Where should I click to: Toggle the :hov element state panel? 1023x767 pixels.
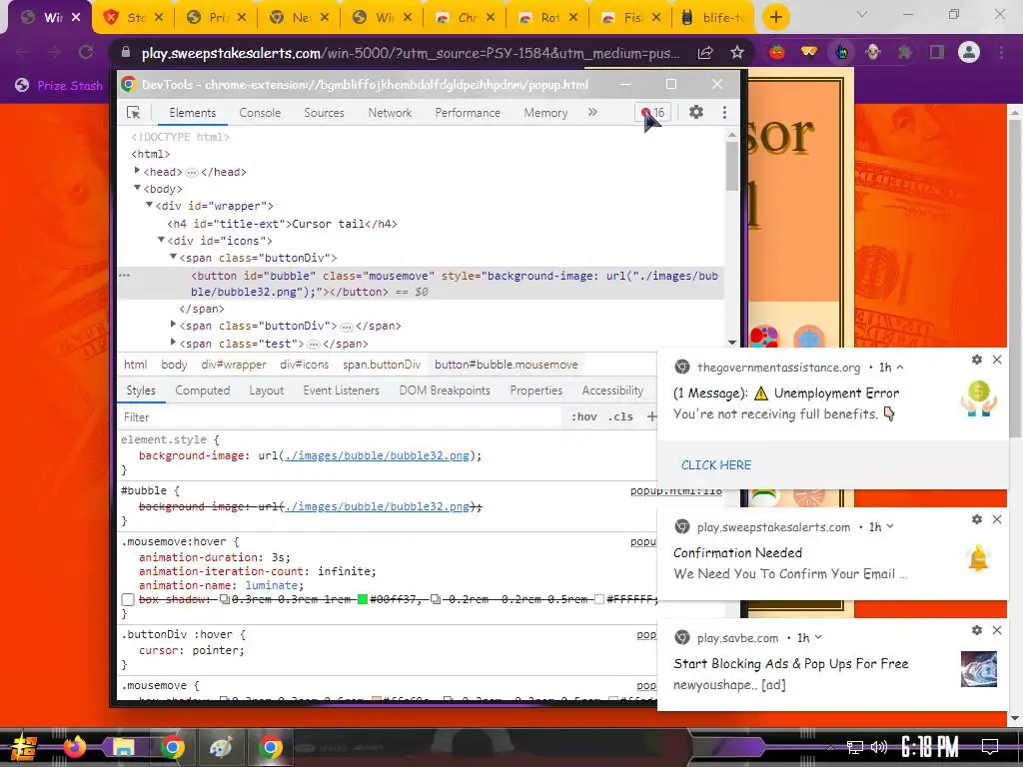point(583,416)
